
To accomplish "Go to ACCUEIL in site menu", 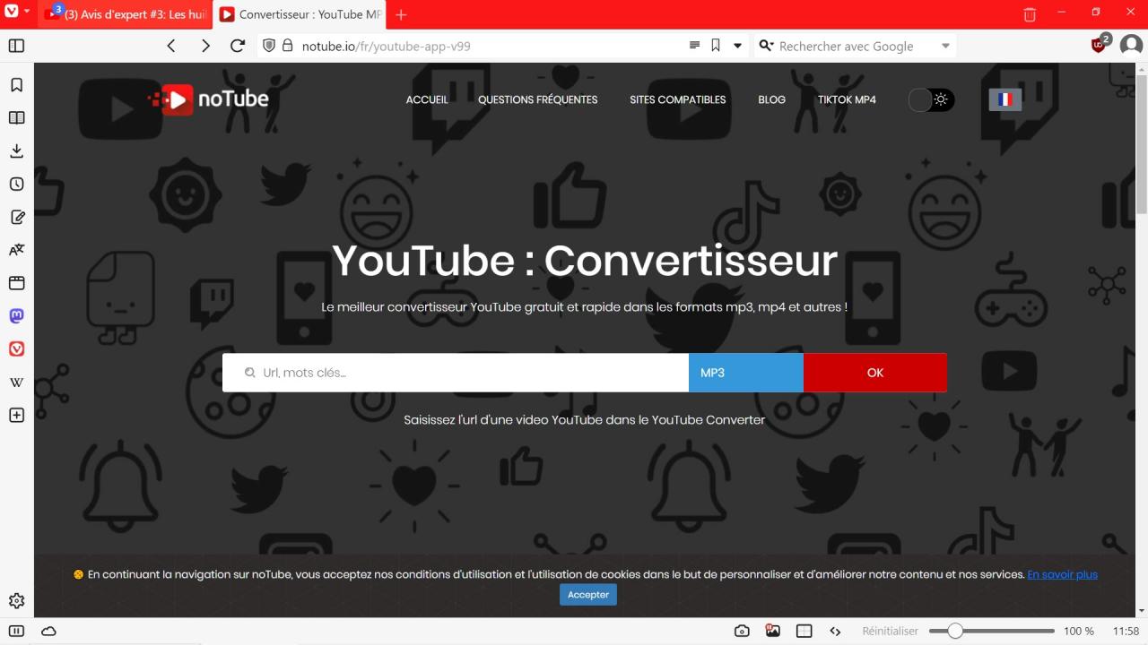I will pos(427,99).
